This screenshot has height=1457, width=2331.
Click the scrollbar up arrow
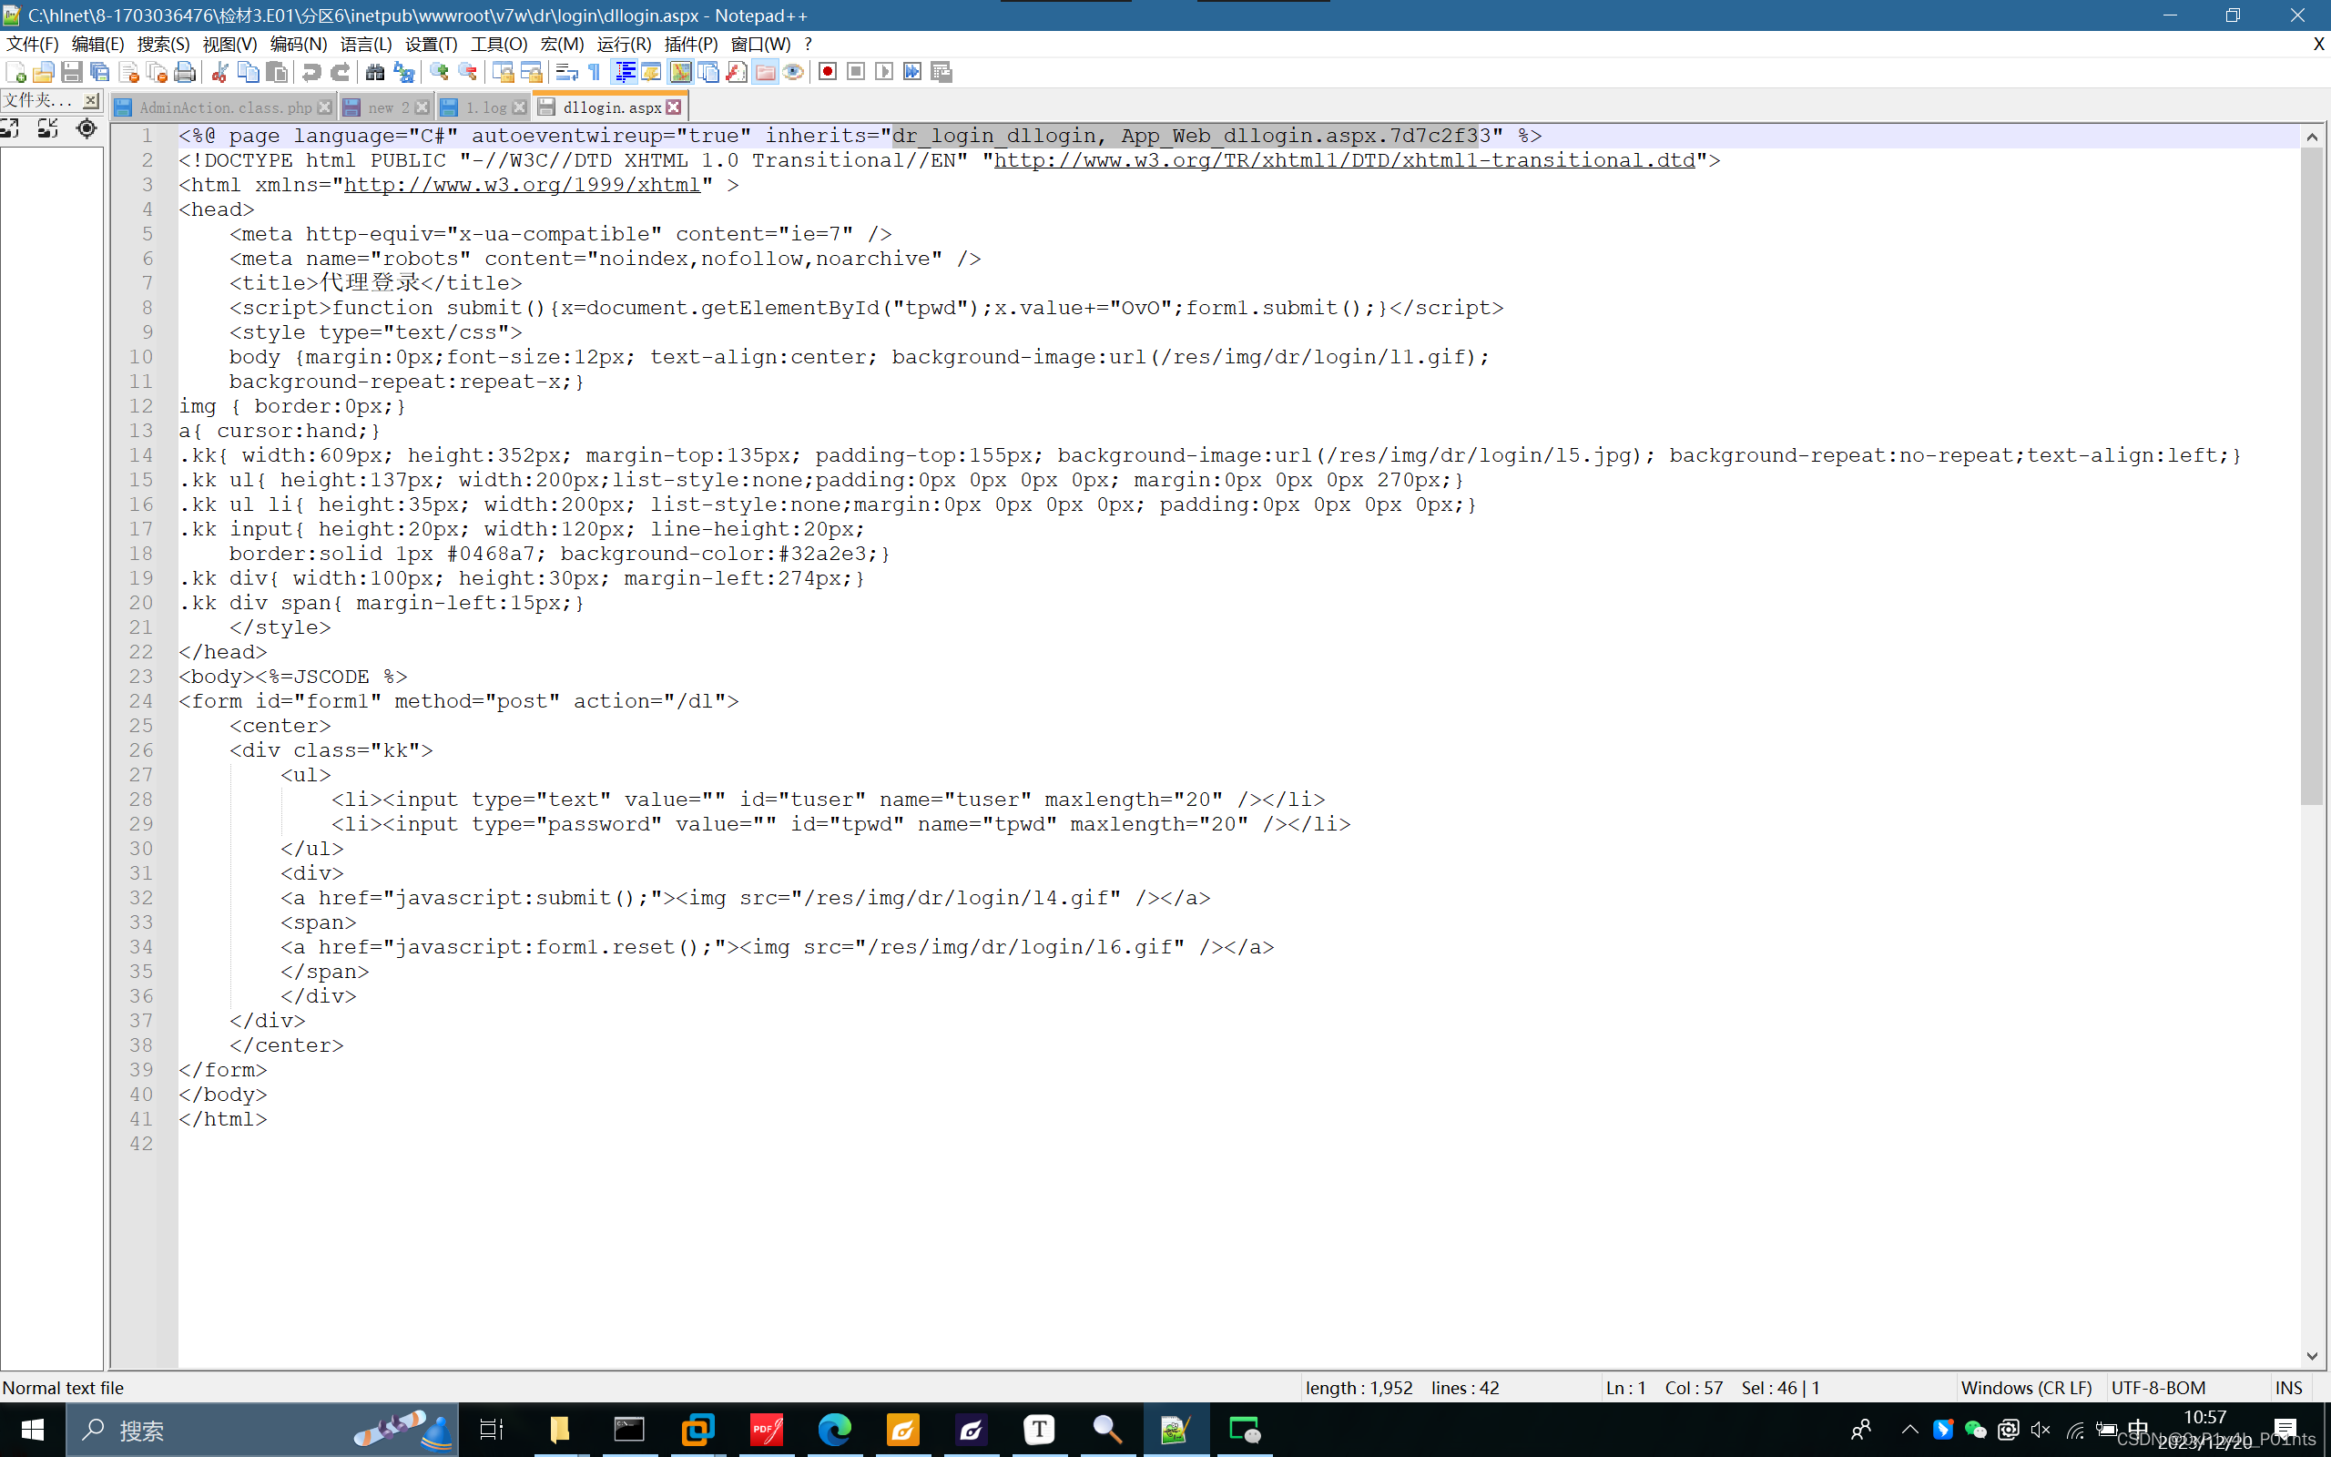point(2312,138)
